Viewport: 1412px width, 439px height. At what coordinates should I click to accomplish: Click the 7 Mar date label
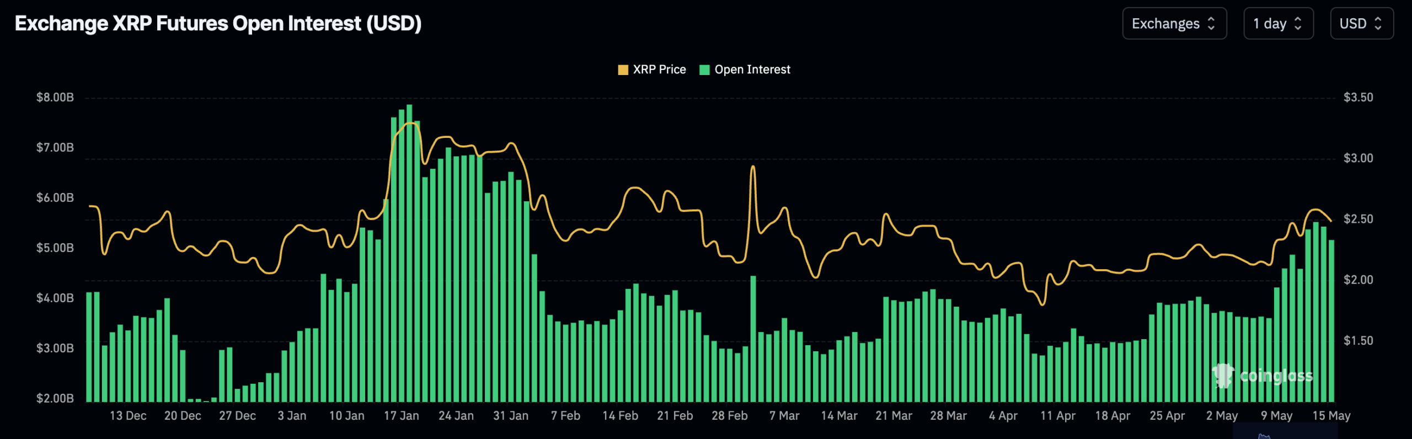click(784, 416)
